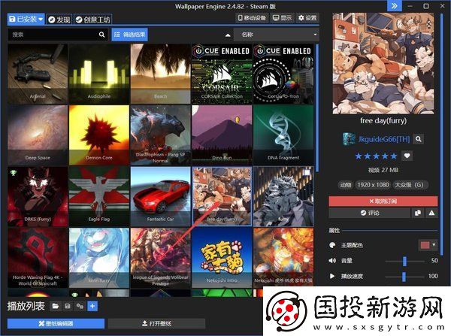451x336 pixels.
Task: Click the 主题配色 red color swatch
Action: pos(425,245)
